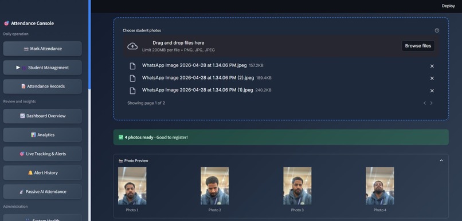Image resolution: width=462 pixels, height=221 pixels.
Task: Open Student Management section
Action: tap(42, 68)
